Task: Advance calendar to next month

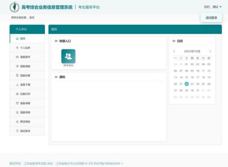Action: 210,51
